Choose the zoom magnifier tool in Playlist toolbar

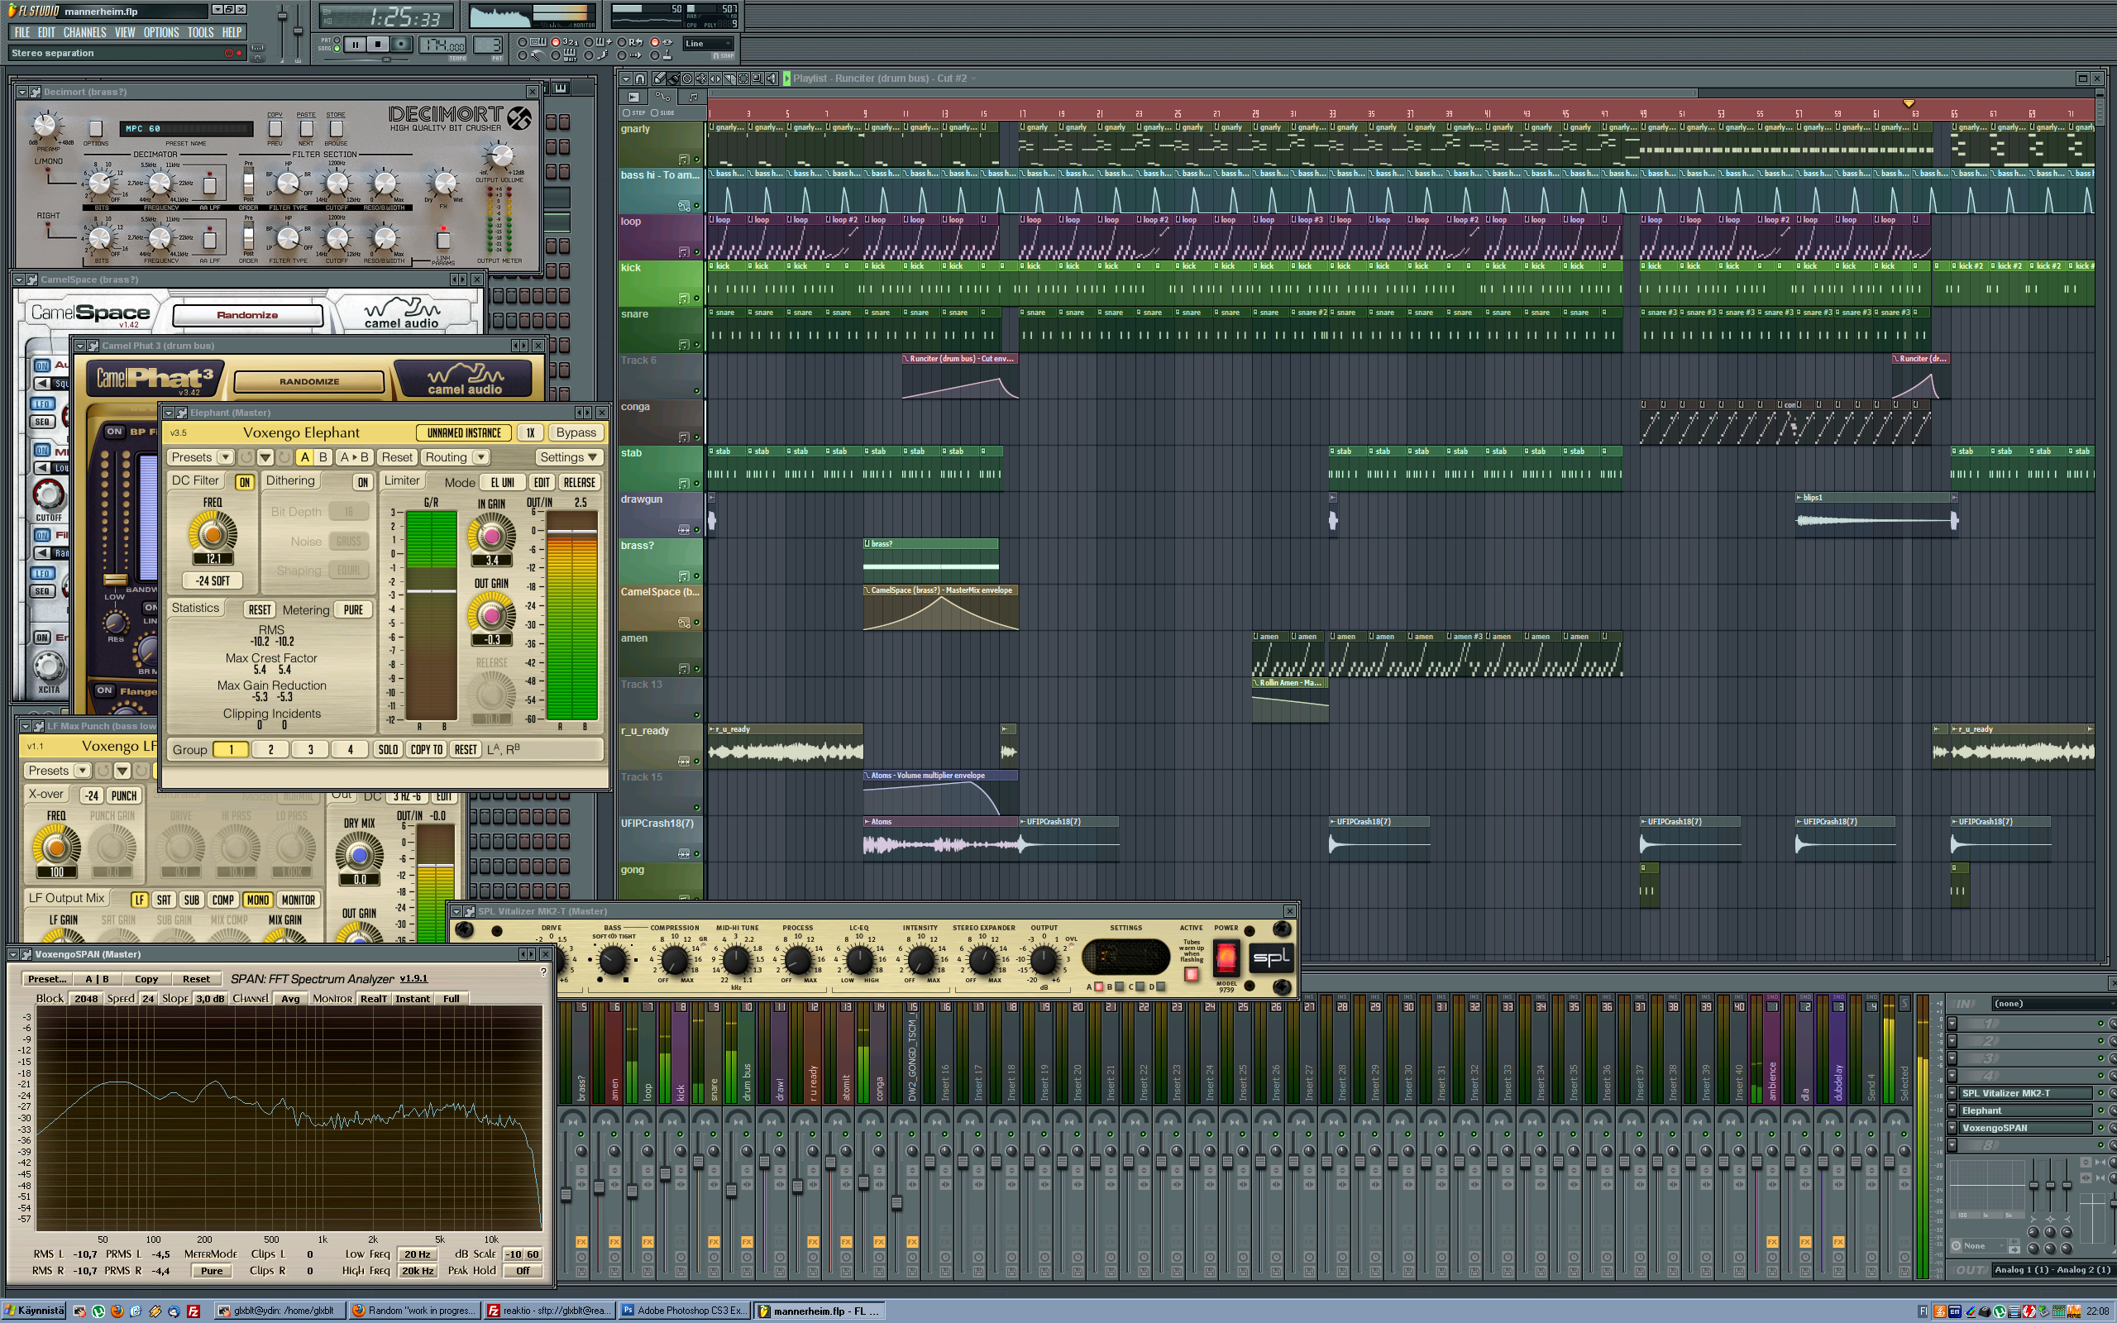click(x=757, y=79)
